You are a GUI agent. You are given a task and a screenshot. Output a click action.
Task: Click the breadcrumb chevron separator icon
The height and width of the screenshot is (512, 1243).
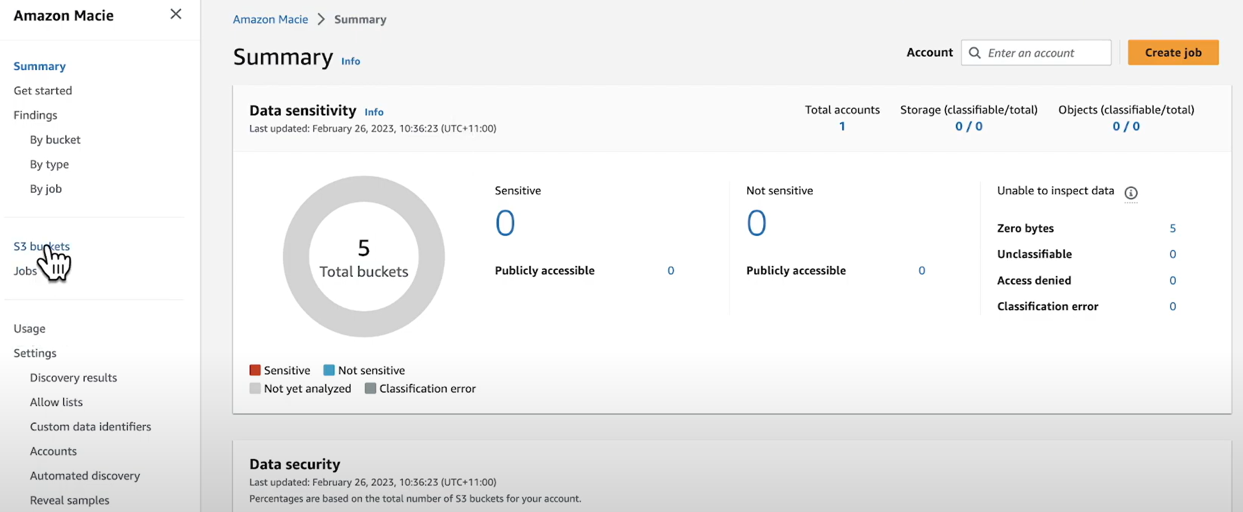coord(321,20)
